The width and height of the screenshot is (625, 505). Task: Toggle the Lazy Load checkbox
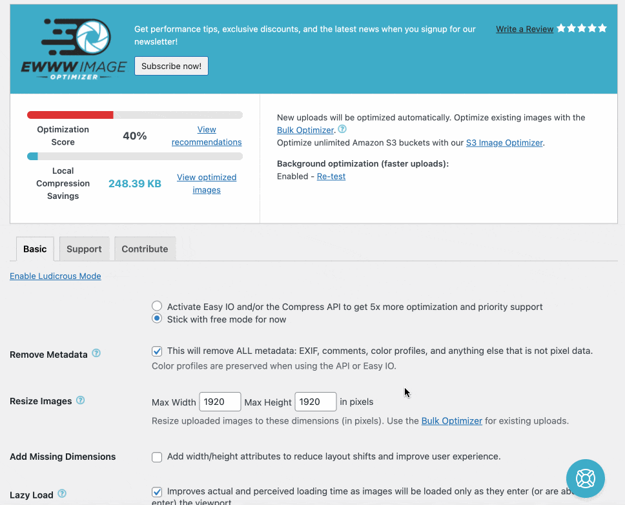(157, 492)
